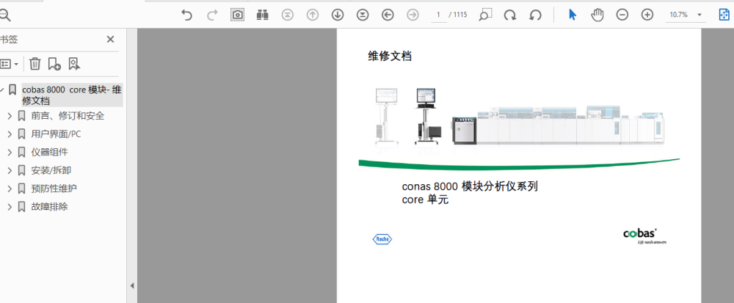Jump to the last page icon
734x303 pixels.
363,15
